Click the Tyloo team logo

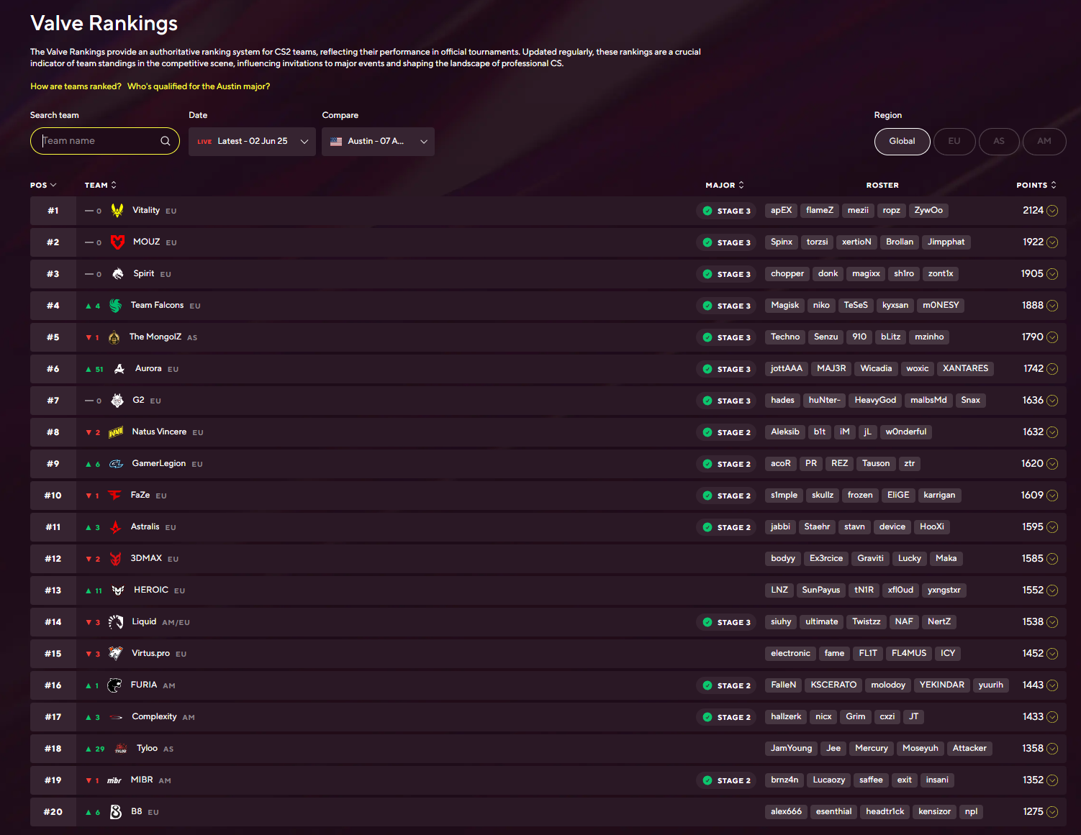pos(121,749)
